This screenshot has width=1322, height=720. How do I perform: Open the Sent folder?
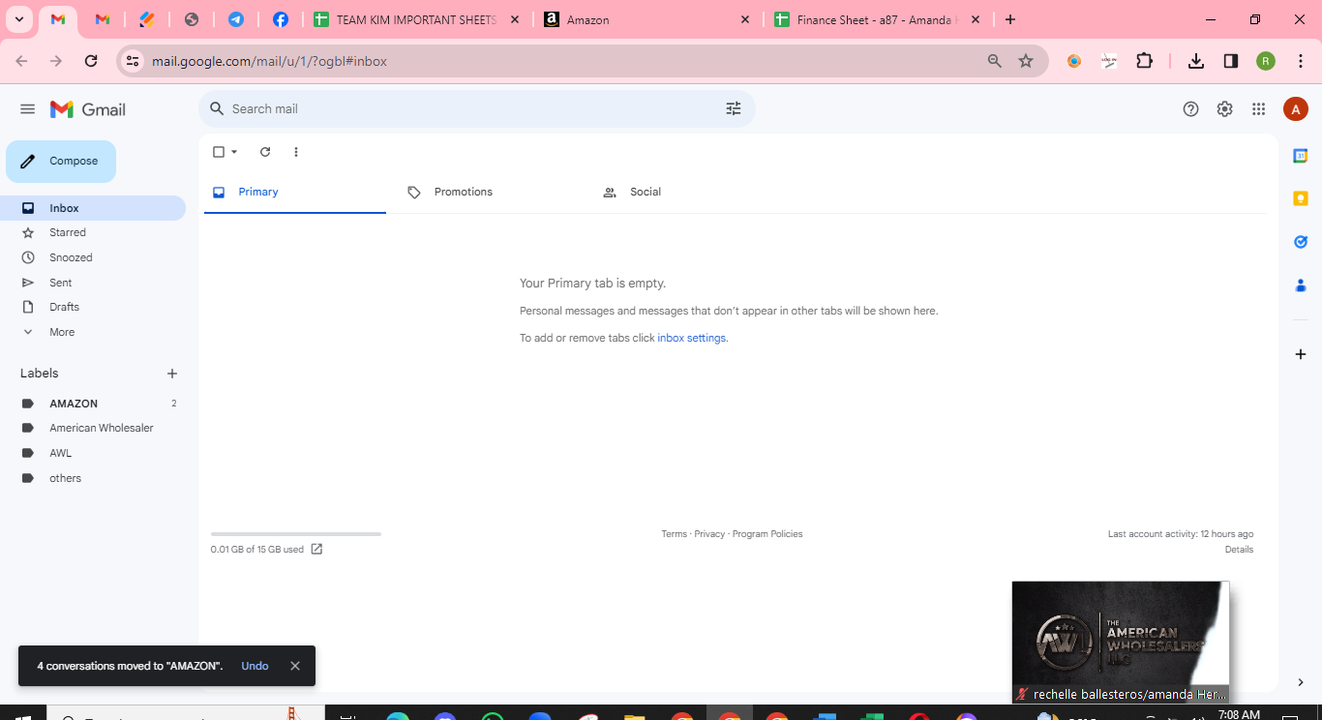click(93, 283)
